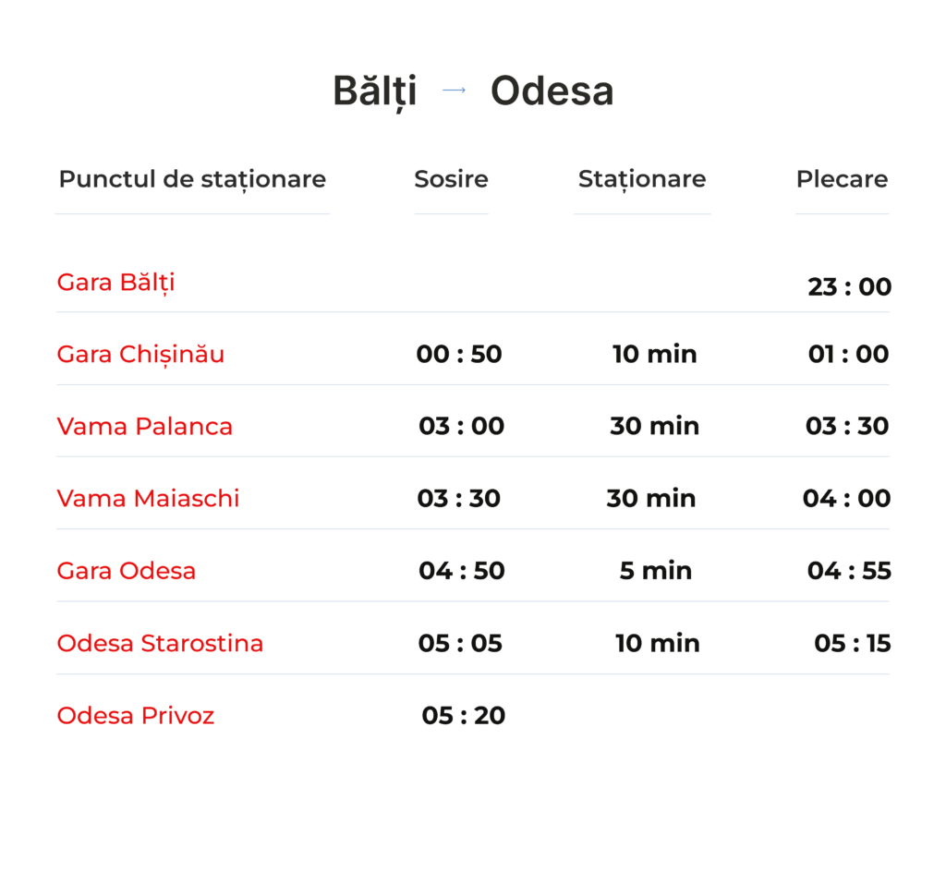Open the Gara Chișinău stop link
This screenshot has width=946, height=896.
(140, 354)
